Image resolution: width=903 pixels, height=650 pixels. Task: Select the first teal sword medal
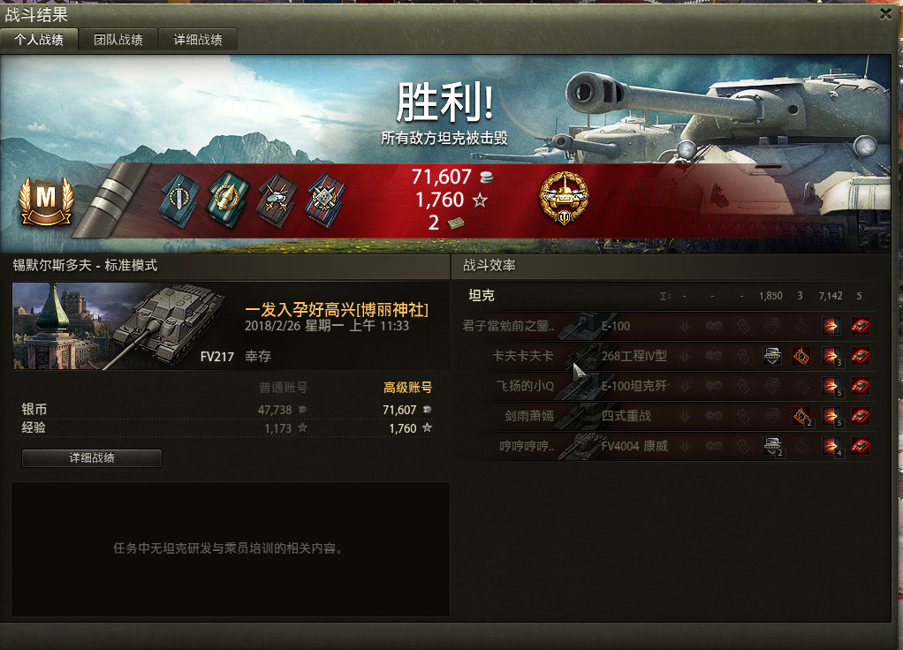(x=180, y=200)
